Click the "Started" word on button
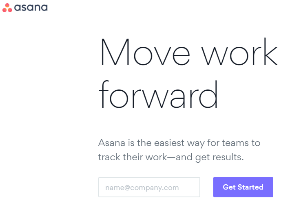The image size is (301, 214). 250,187
